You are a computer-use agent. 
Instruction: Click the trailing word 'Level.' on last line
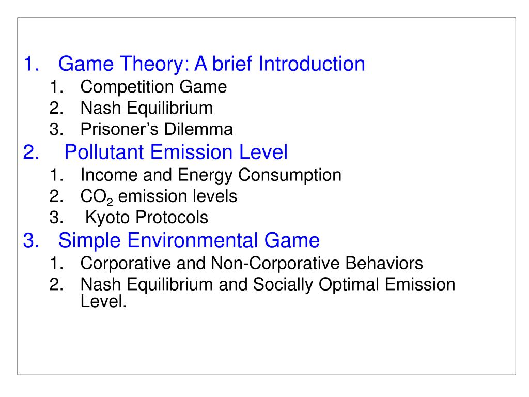(103, 301)
